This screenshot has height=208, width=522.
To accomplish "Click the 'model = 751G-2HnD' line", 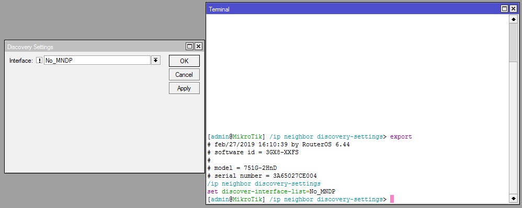I will pyautogui.click(x=242, y=168).
